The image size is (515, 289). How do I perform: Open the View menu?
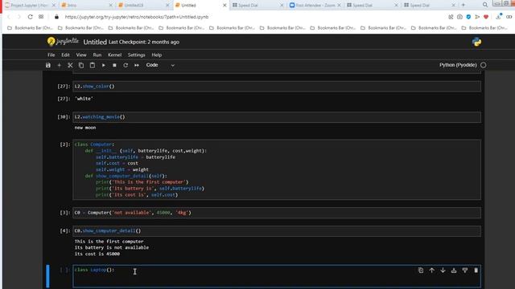[81, 55]
